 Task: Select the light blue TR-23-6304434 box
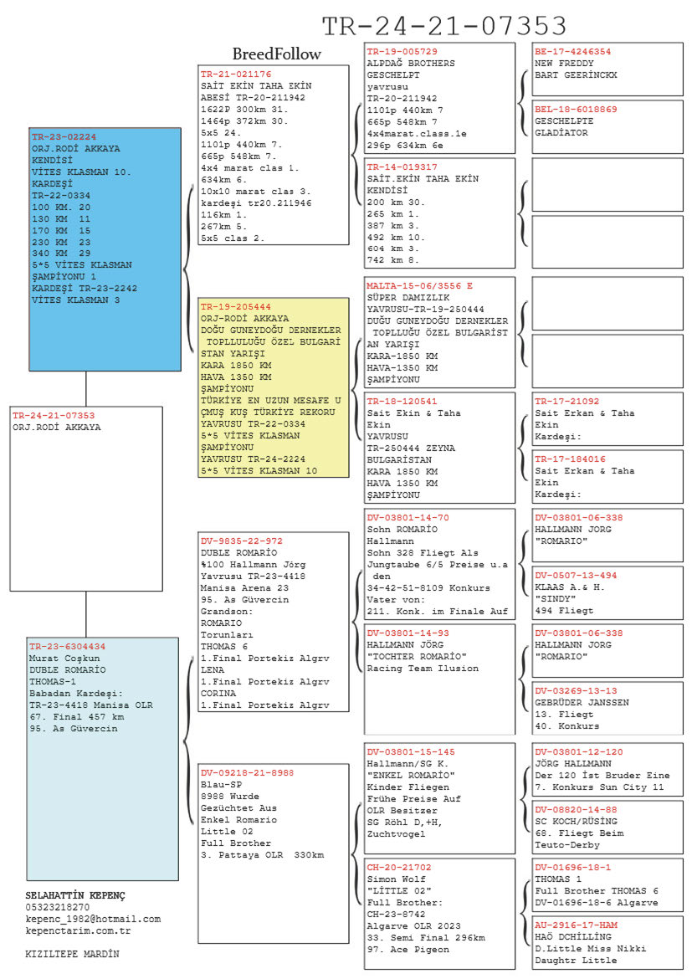pyautogui.click(x=103, y=758)
